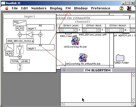136x107 pixels.
Task: Click the Effect Select column header
Action: (x=118, y=26)
